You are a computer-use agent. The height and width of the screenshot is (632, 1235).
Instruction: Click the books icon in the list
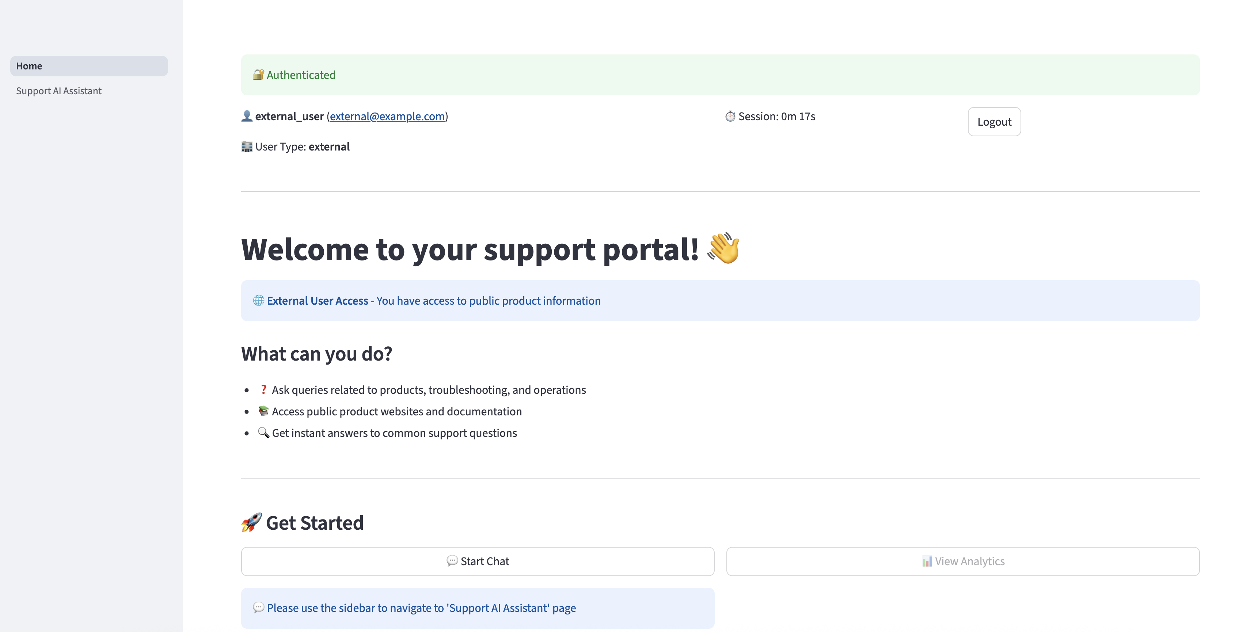263,411
